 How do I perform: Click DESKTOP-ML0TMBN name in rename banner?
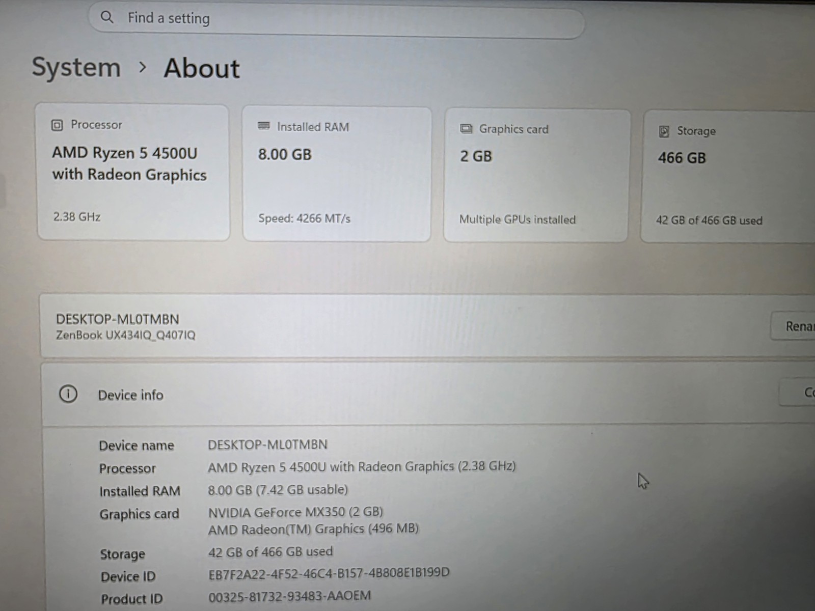(x=118, y=319)
